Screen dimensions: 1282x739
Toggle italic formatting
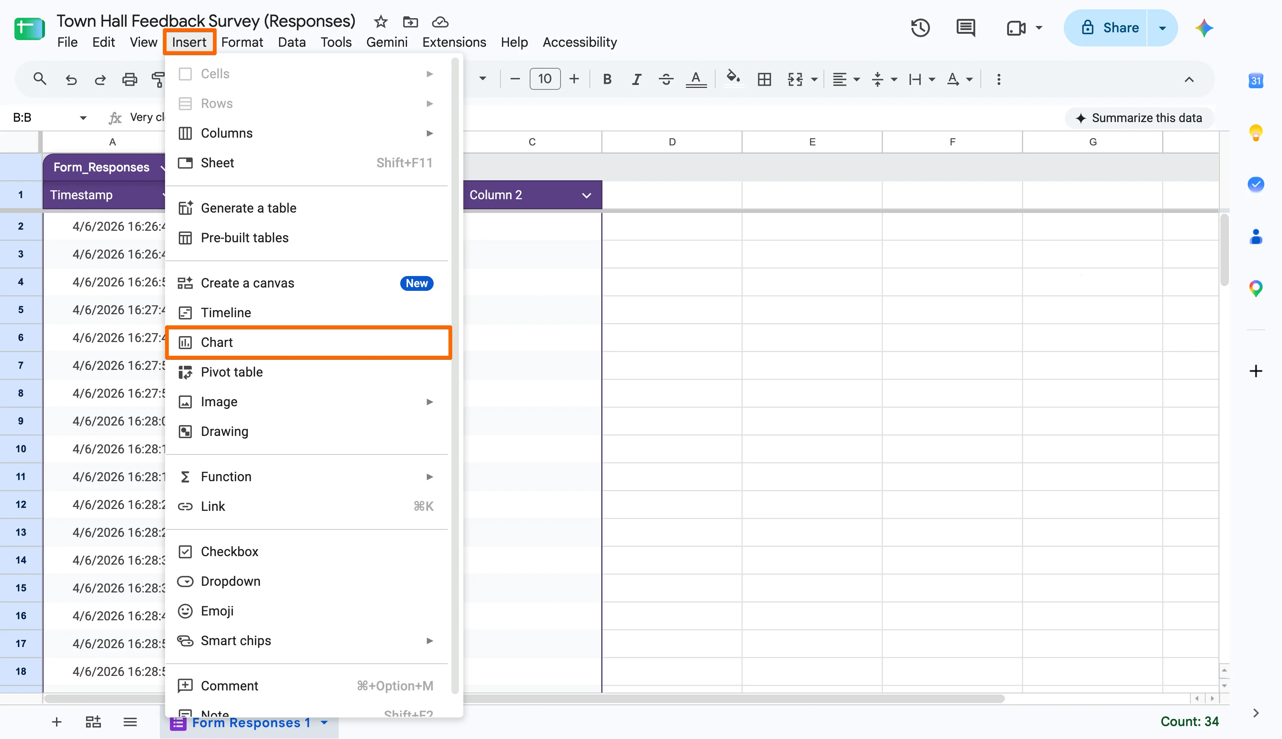click(637, 79)
